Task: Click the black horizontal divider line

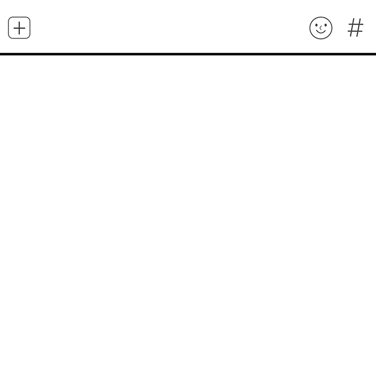Action: coord(188,54)
